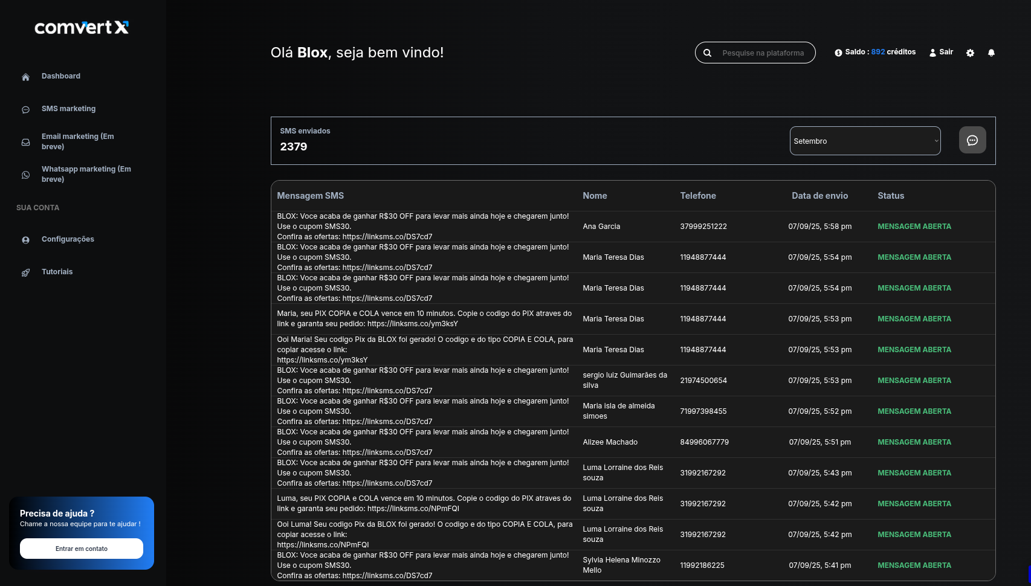Click the Luma, seu PIX COPIA e COLA message
The height and width of the screenshot is (586, 1031).
click(x=424, y=504)
